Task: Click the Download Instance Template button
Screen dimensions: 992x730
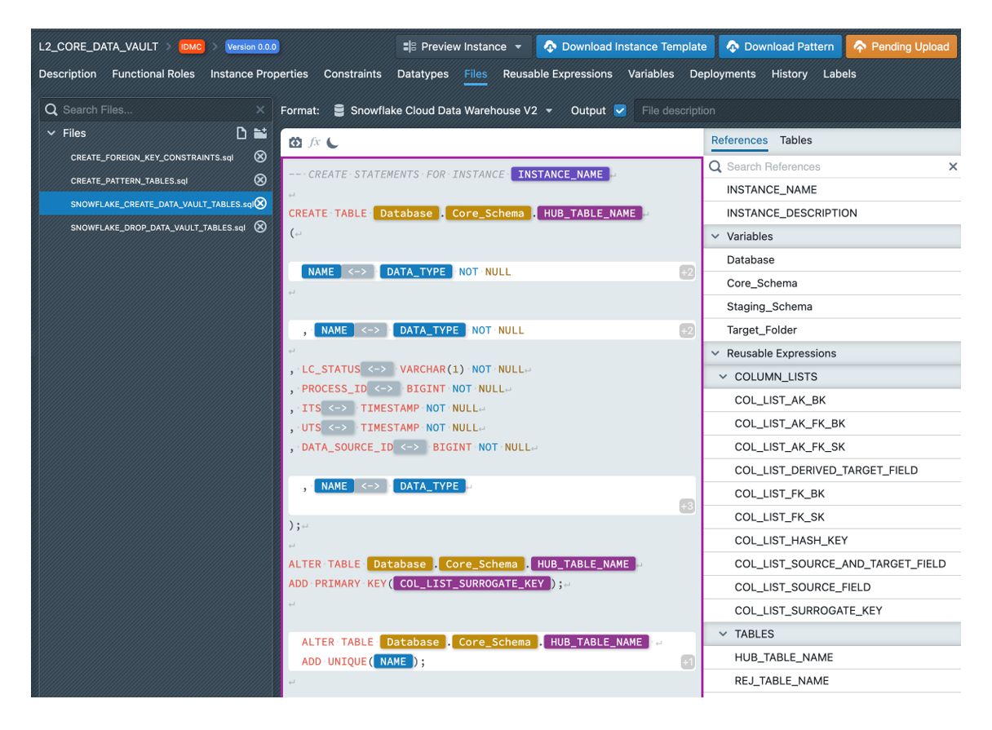Action: tap(626, 46)
